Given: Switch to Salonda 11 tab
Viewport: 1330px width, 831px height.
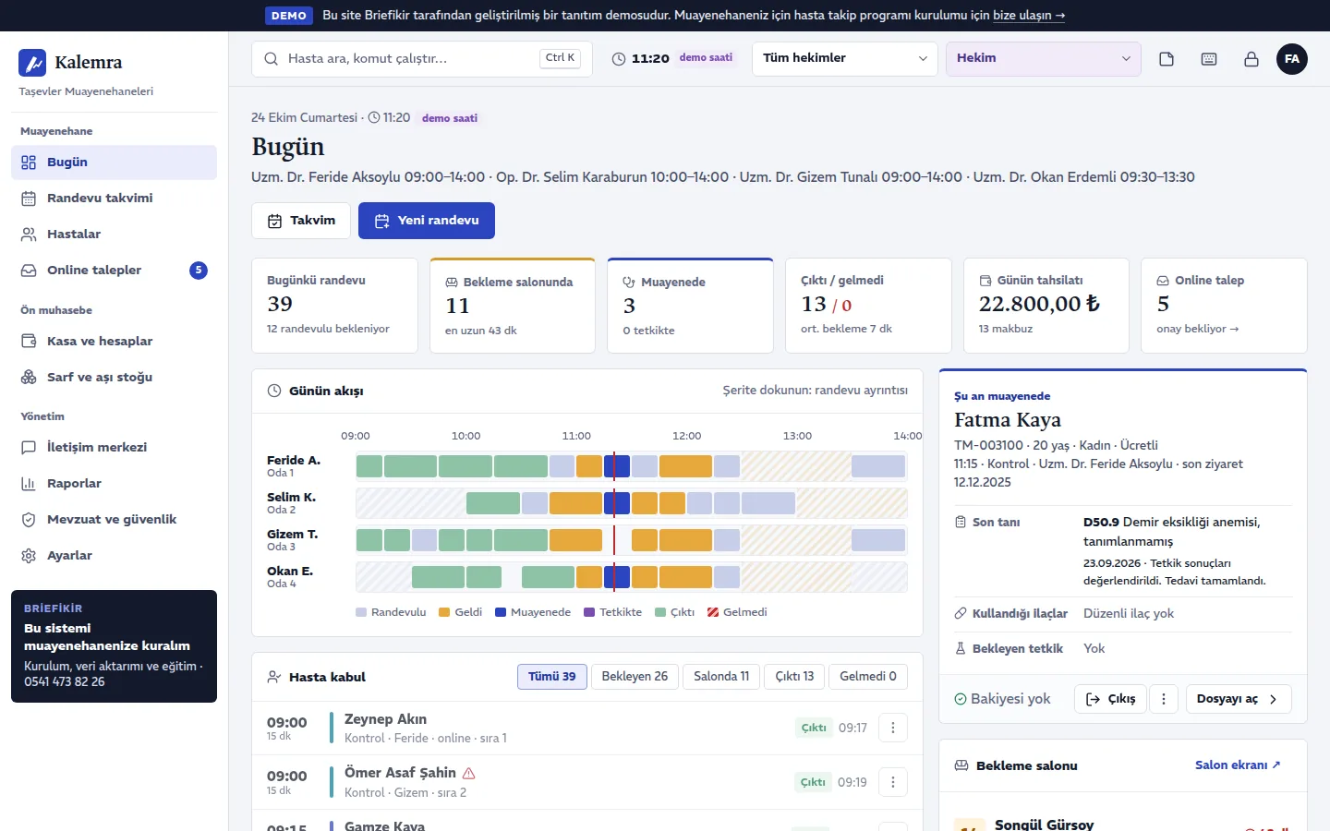Looking at the screenshot, I should click(721, 677).
